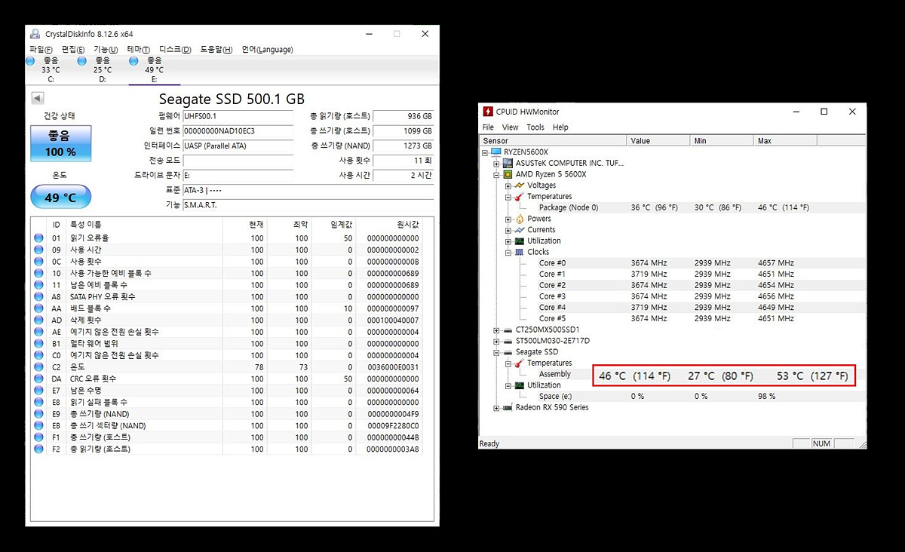Click the status dot for attribute DA
Image resolution: width=905 pixels, height=552 pixels.
tap(39, 379)
